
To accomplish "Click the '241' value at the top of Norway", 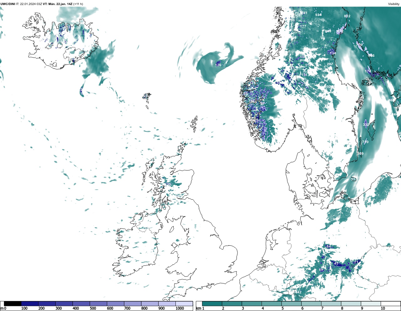I will tap(304, 13).
